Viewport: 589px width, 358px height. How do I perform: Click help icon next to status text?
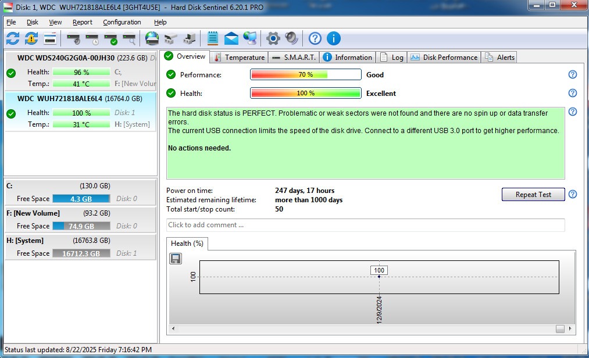click(x=573, y=112)
